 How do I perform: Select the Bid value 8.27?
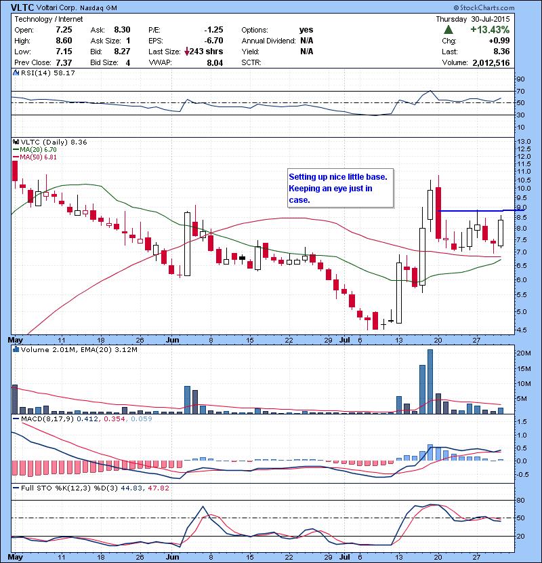click(122, 52)
